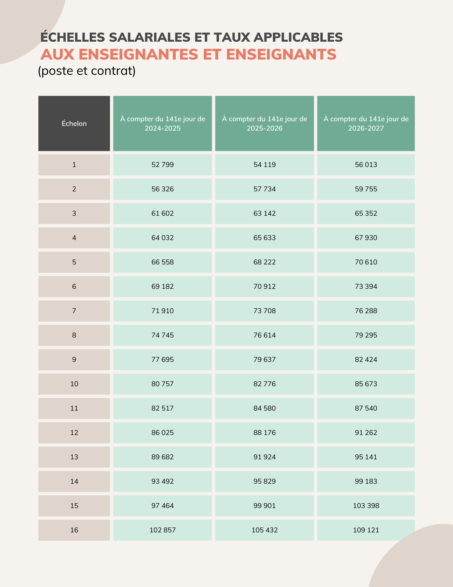Click the 2026-2027 column header
453x587 pixels.
tap(366, 124)
